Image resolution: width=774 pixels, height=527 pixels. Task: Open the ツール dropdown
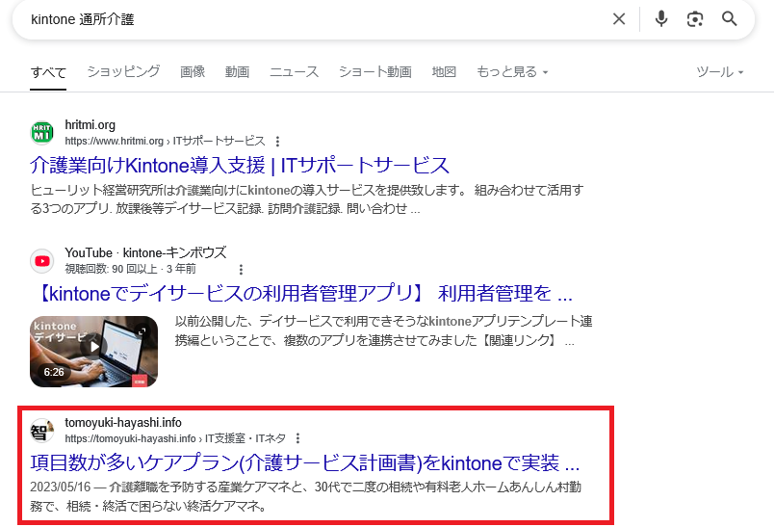coord(720,72)
